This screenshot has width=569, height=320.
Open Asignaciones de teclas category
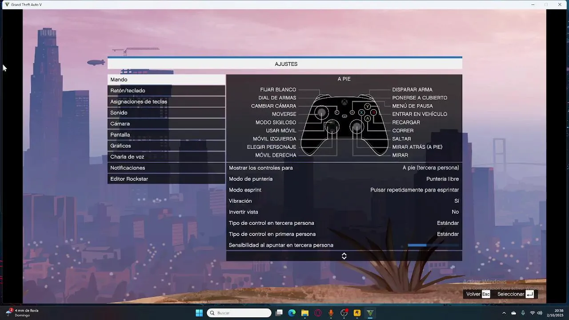click(166, 102)
